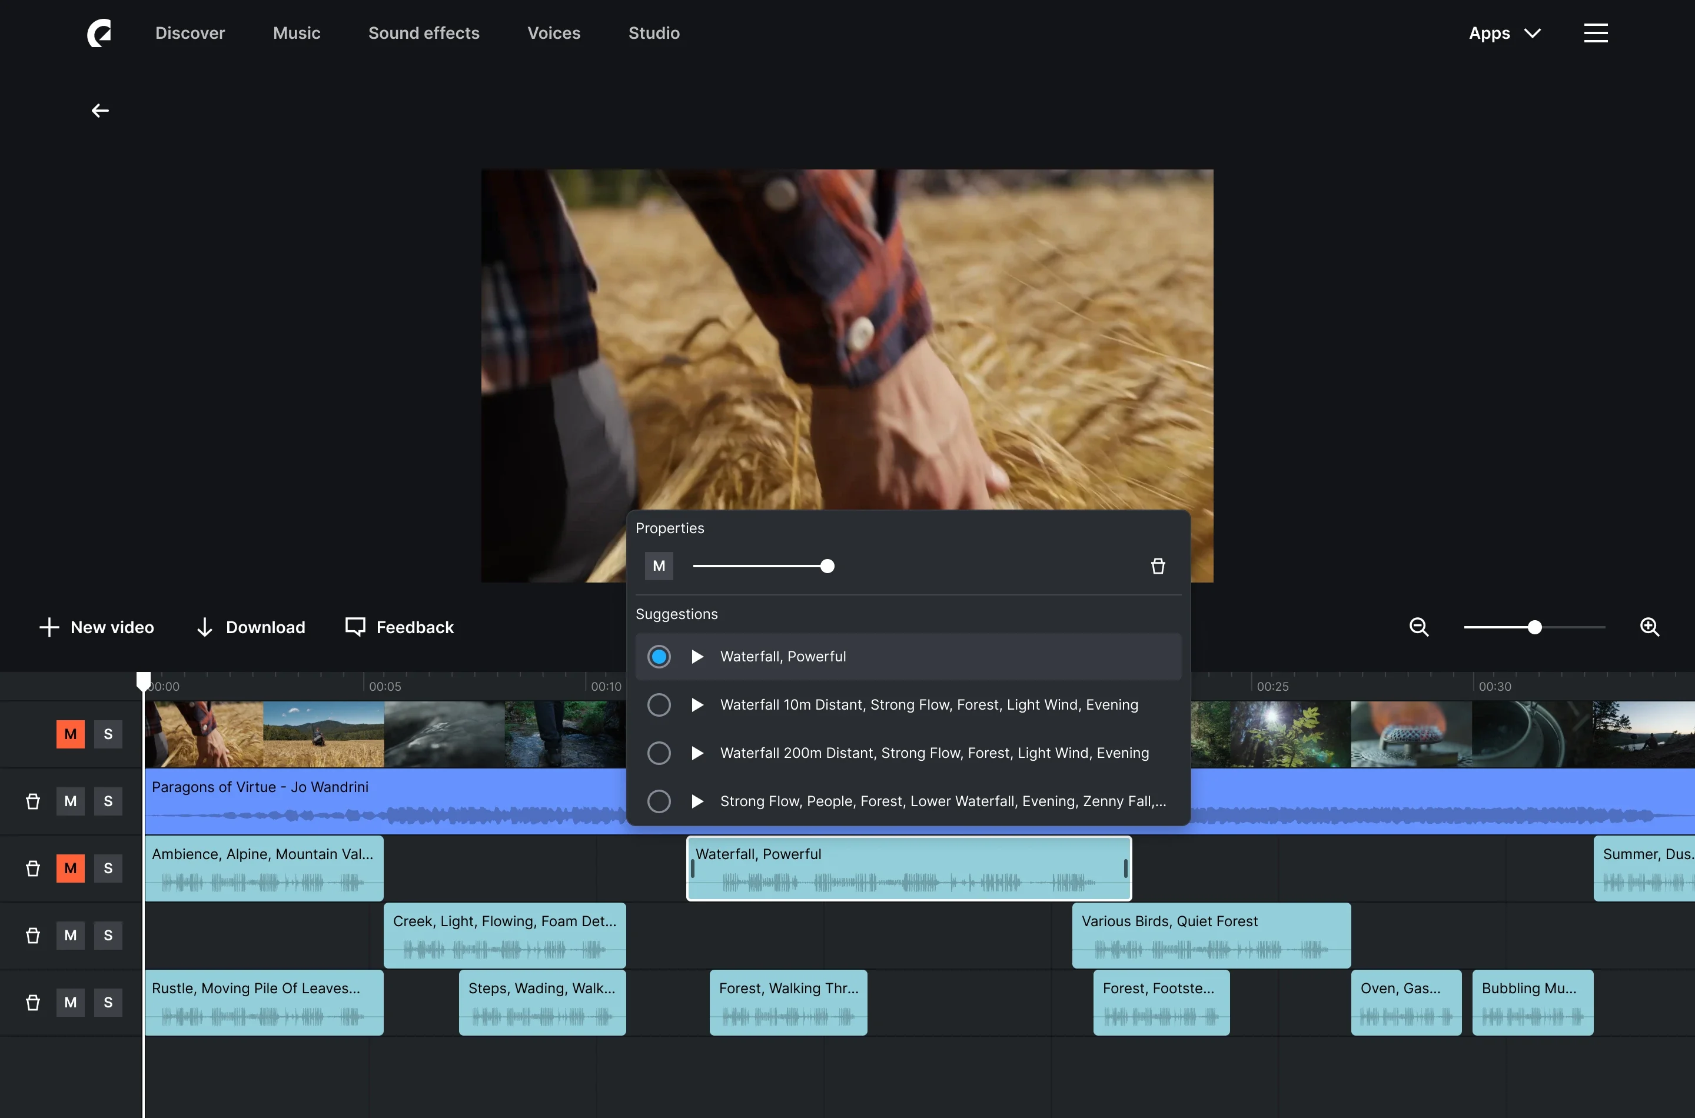
Task: Open the hamburger menu in top right
Action: pos(1595,33)
